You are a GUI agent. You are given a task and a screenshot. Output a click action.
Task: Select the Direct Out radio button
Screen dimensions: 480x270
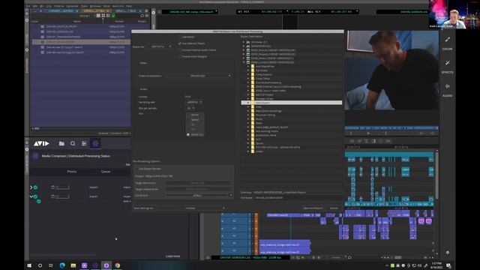188,134
